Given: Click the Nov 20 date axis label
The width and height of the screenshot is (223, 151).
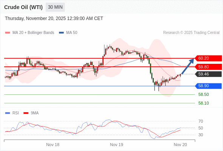Looking at the screenshot, I should [x=180, y=145].
